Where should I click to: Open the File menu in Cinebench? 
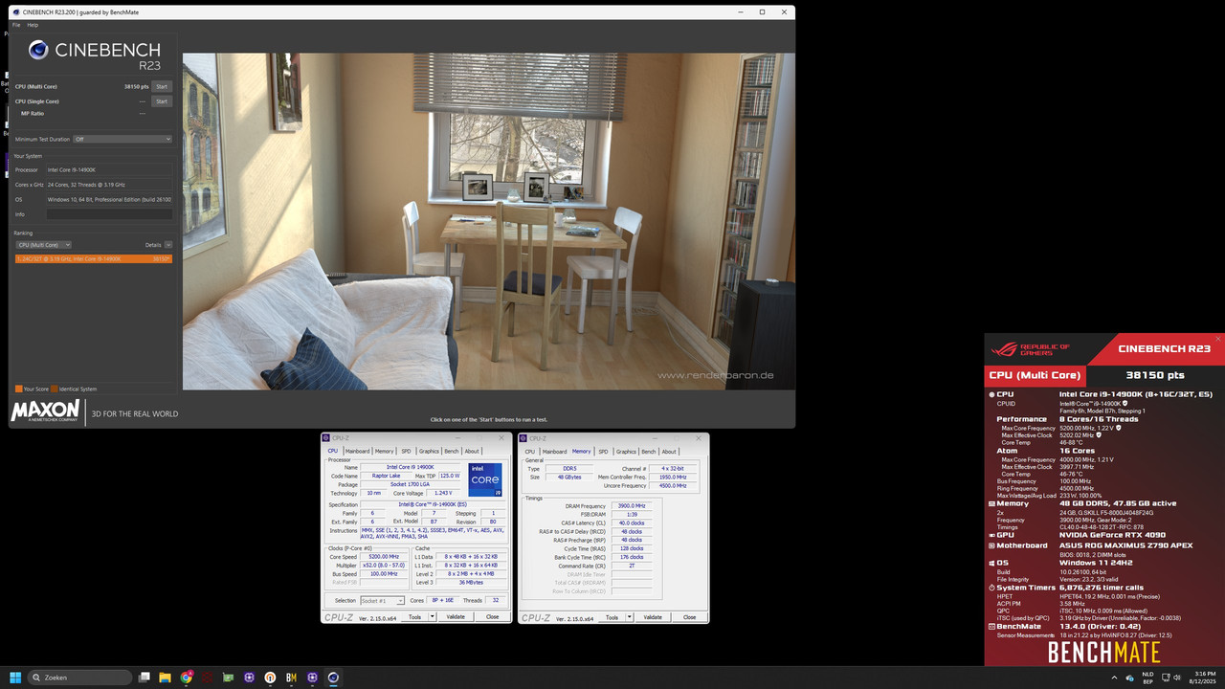[16, 25]
